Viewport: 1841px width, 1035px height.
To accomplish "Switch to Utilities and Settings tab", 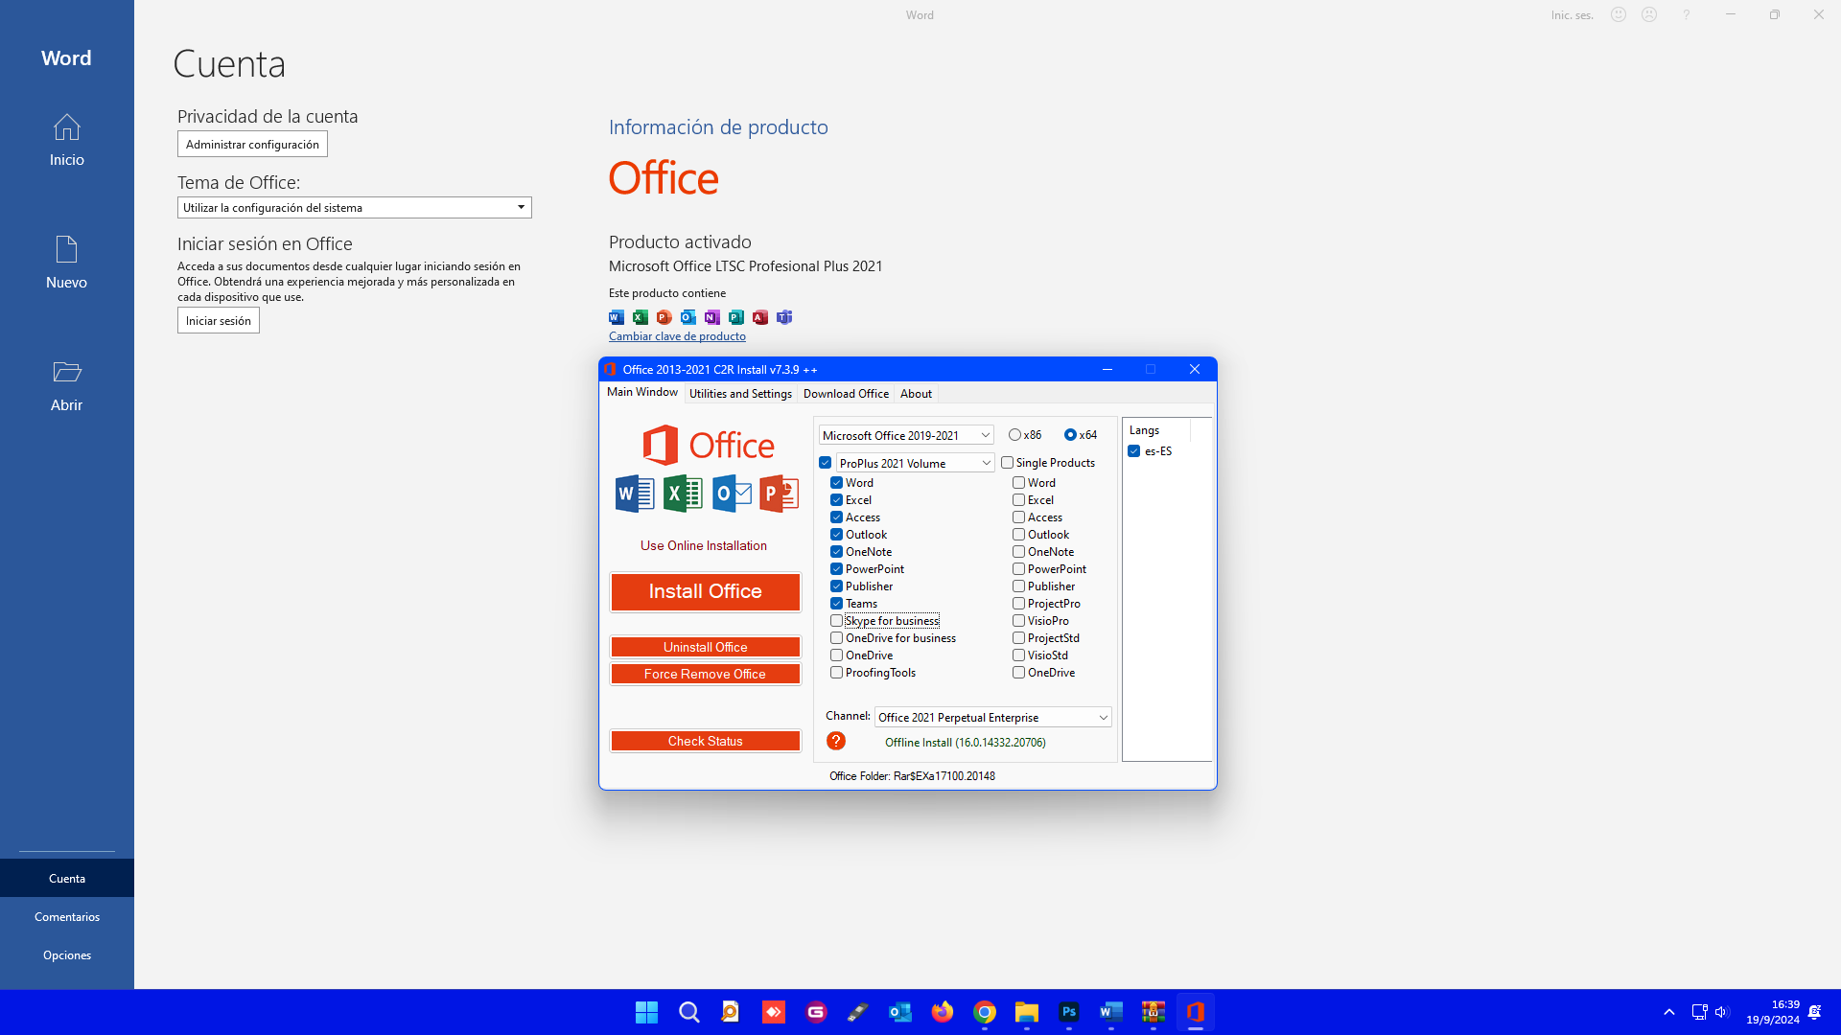I will pos(740,394).
